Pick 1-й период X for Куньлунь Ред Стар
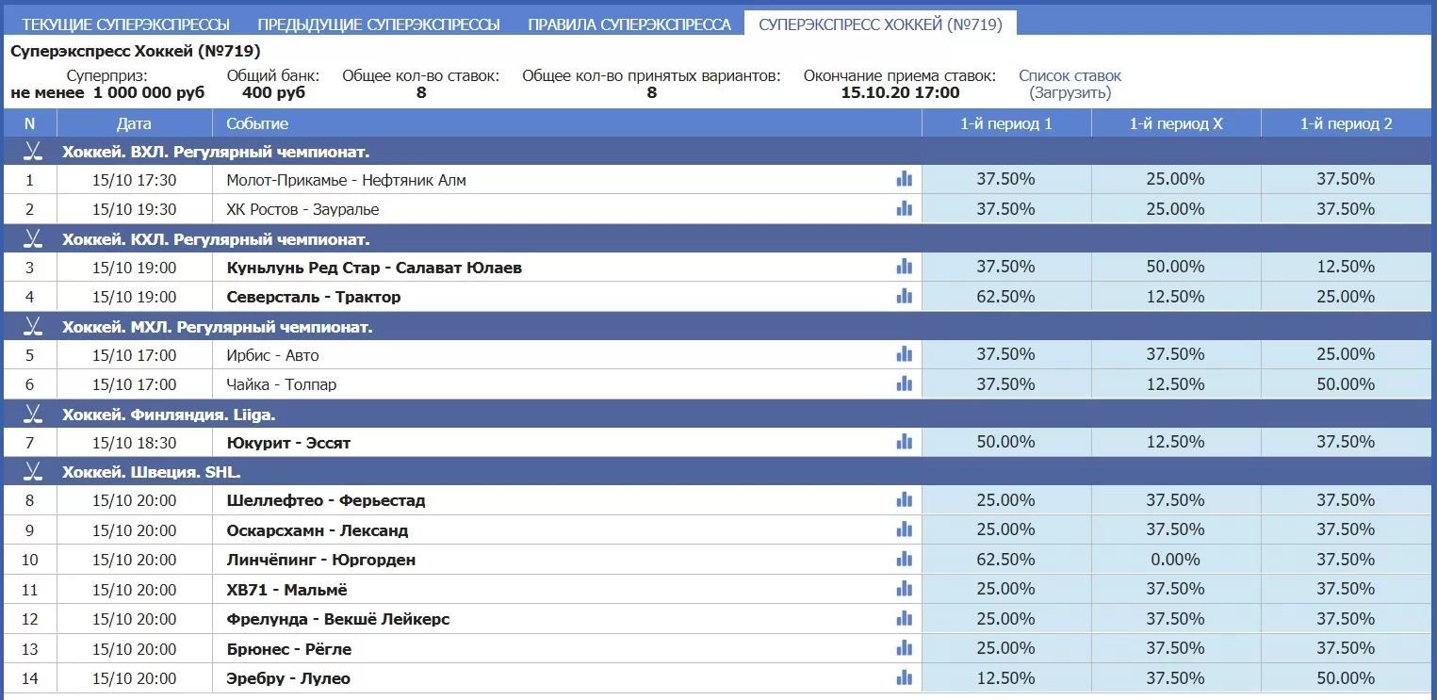 [x=1175, y=268]
